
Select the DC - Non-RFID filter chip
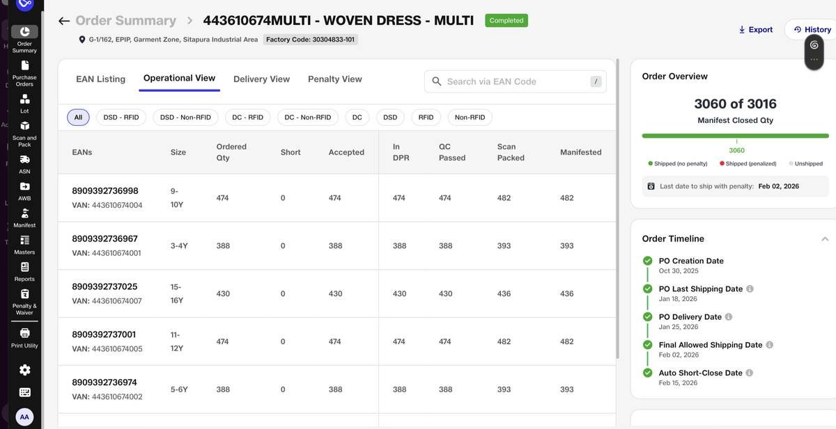[x=308, y=118]
